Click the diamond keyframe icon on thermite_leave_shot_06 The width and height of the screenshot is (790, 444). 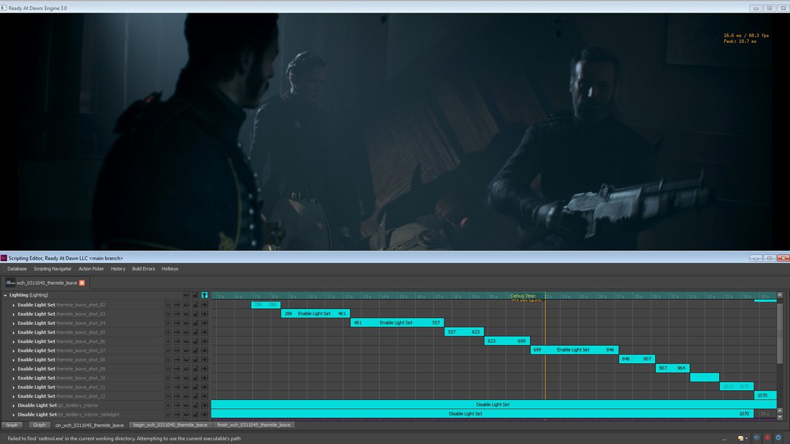(x=204, y=341)
